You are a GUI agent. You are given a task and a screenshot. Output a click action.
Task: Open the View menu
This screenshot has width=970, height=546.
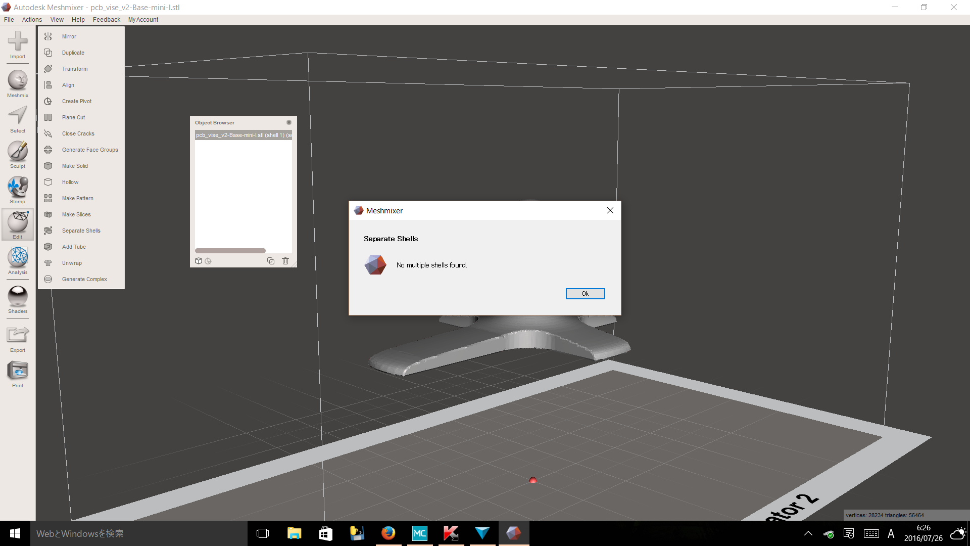(x=57, y=20)
